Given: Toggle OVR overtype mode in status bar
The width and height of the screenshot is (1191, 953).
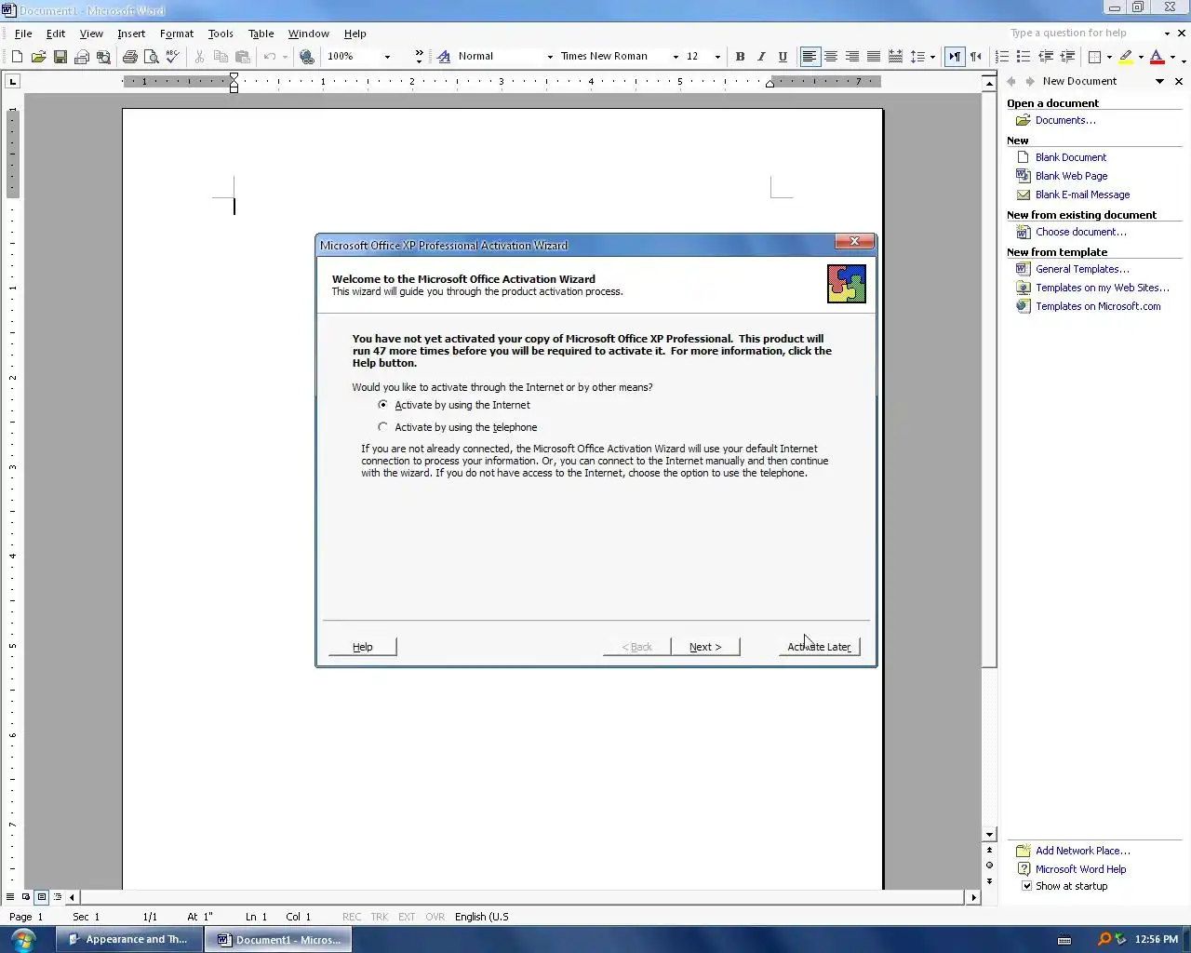Looking at the screenshot, I should click(435, 917).
